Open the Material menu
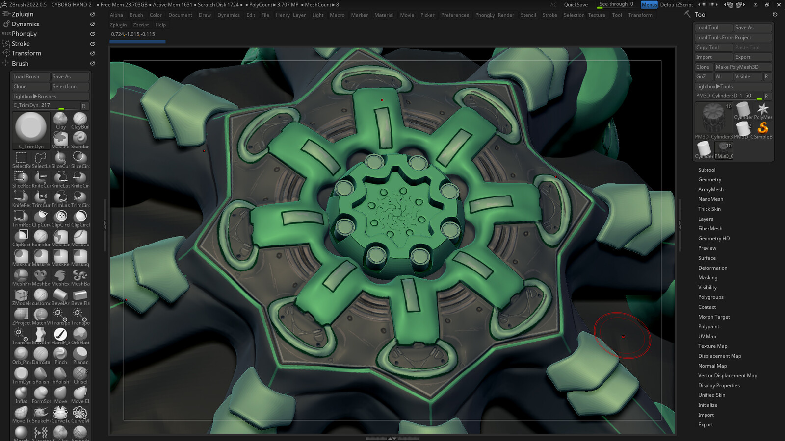The width and height of the screenshot is (785, 441). pyautogui.click(x=384, y=15)
